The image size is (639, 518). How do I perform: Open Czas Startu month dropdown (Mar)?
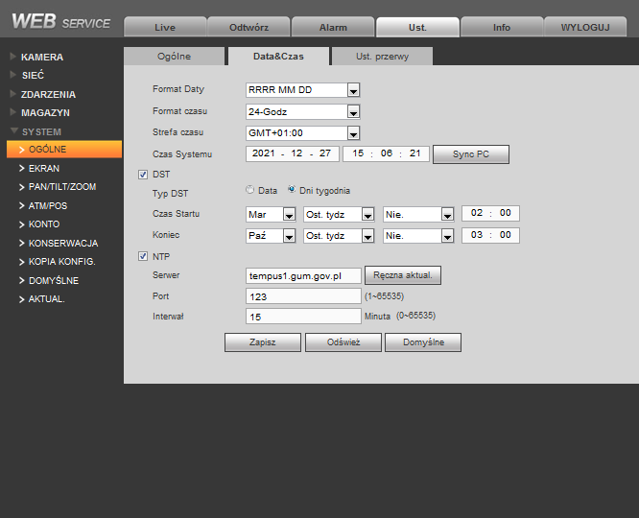(271, 214)
